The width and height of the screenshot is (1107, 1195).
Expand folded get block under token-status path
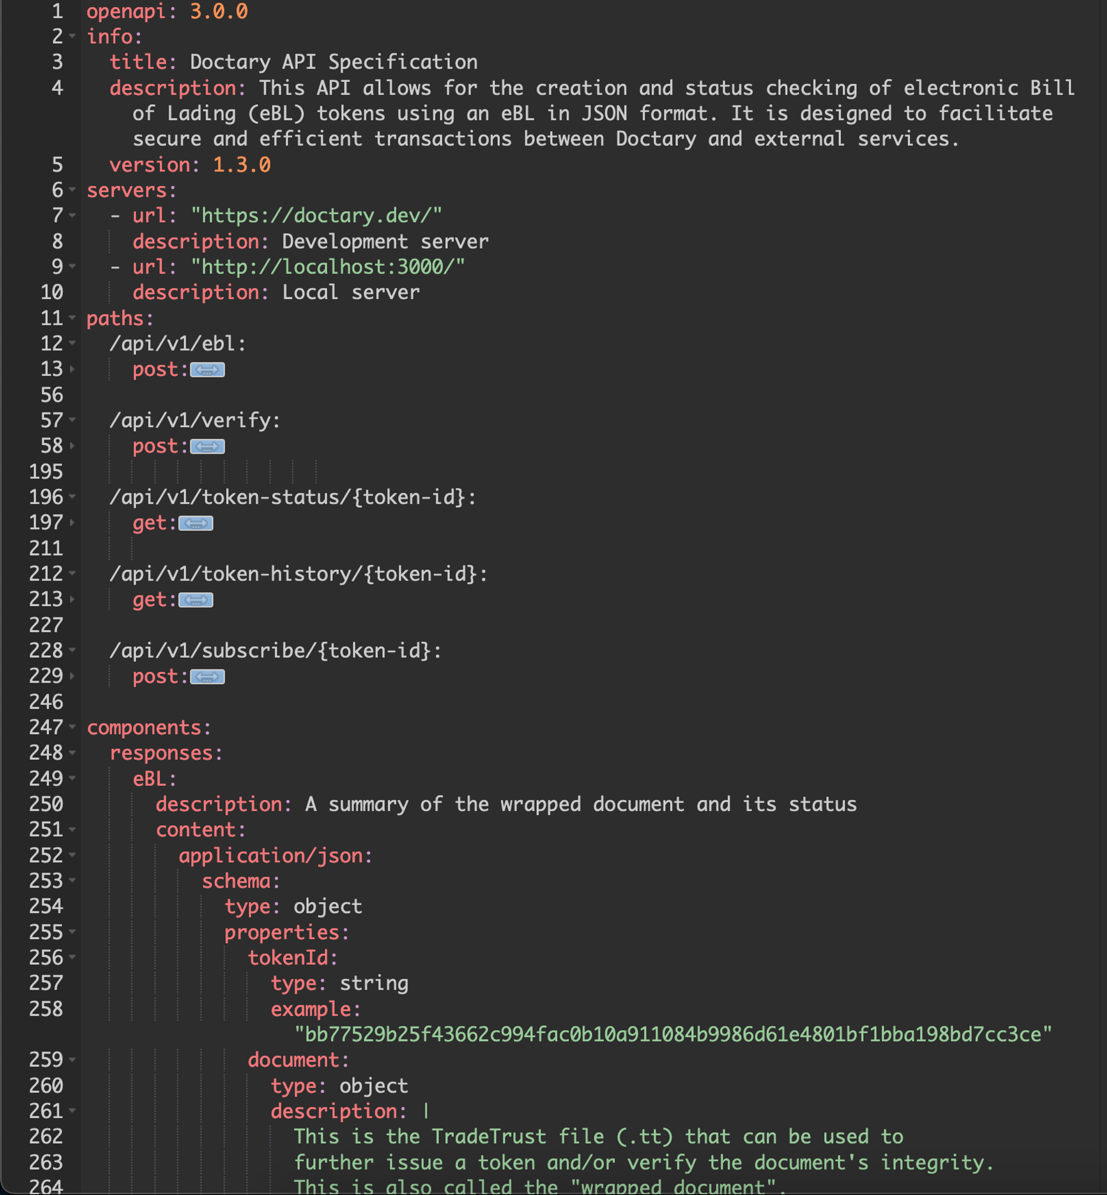pyautogui.click(x=196, y=523)
